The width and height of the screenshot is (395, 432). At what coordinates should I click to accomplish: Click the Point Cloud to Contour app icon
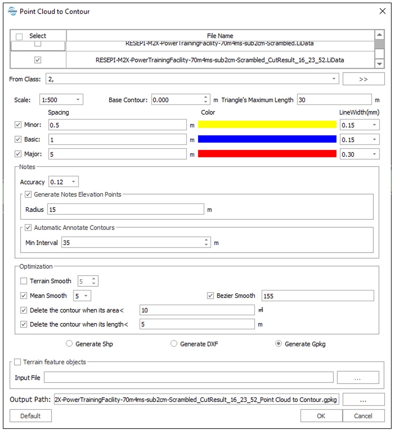[12, 11]
